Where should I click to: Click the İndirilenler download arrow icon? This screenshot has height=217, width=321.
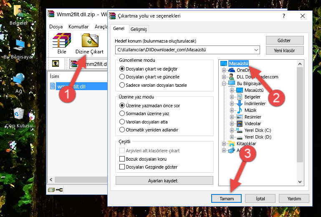(x=239, y=103)
